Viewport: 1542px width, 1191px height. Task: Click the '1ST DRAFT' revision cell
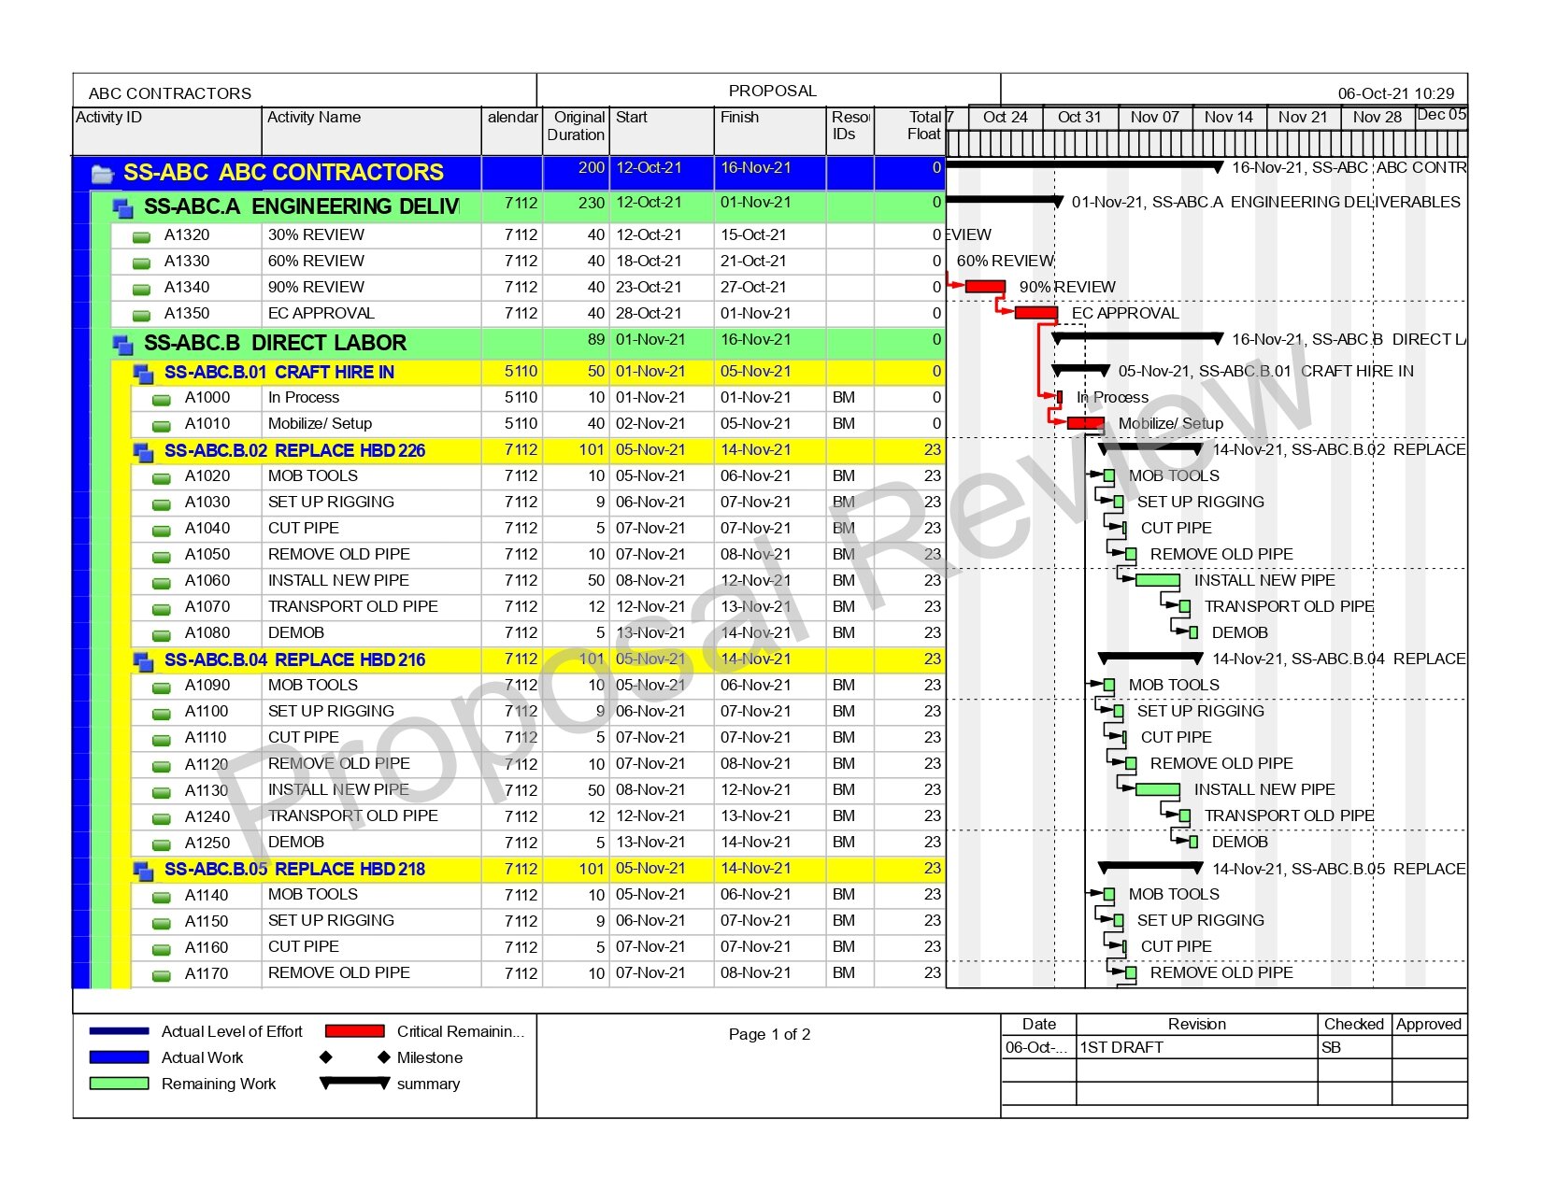[1196, 1047]
